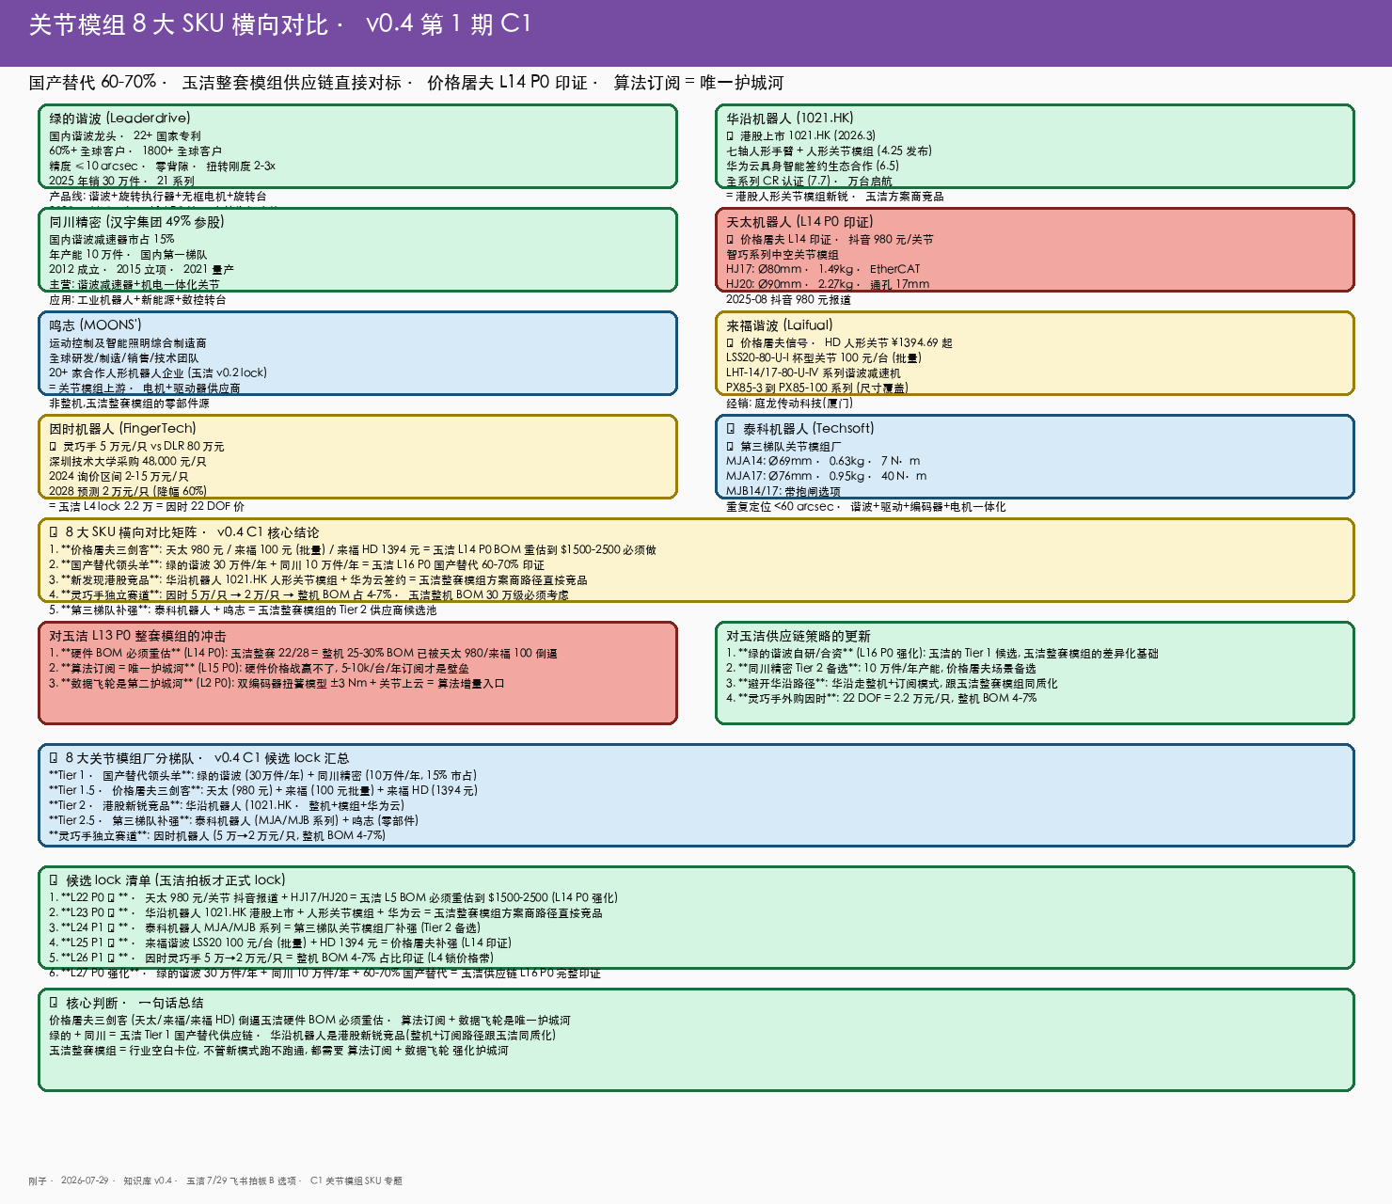
Task: Click the line "全球研发/制造/销售/技术团队"
Action: pyautogui.click(x=124, y=358)
